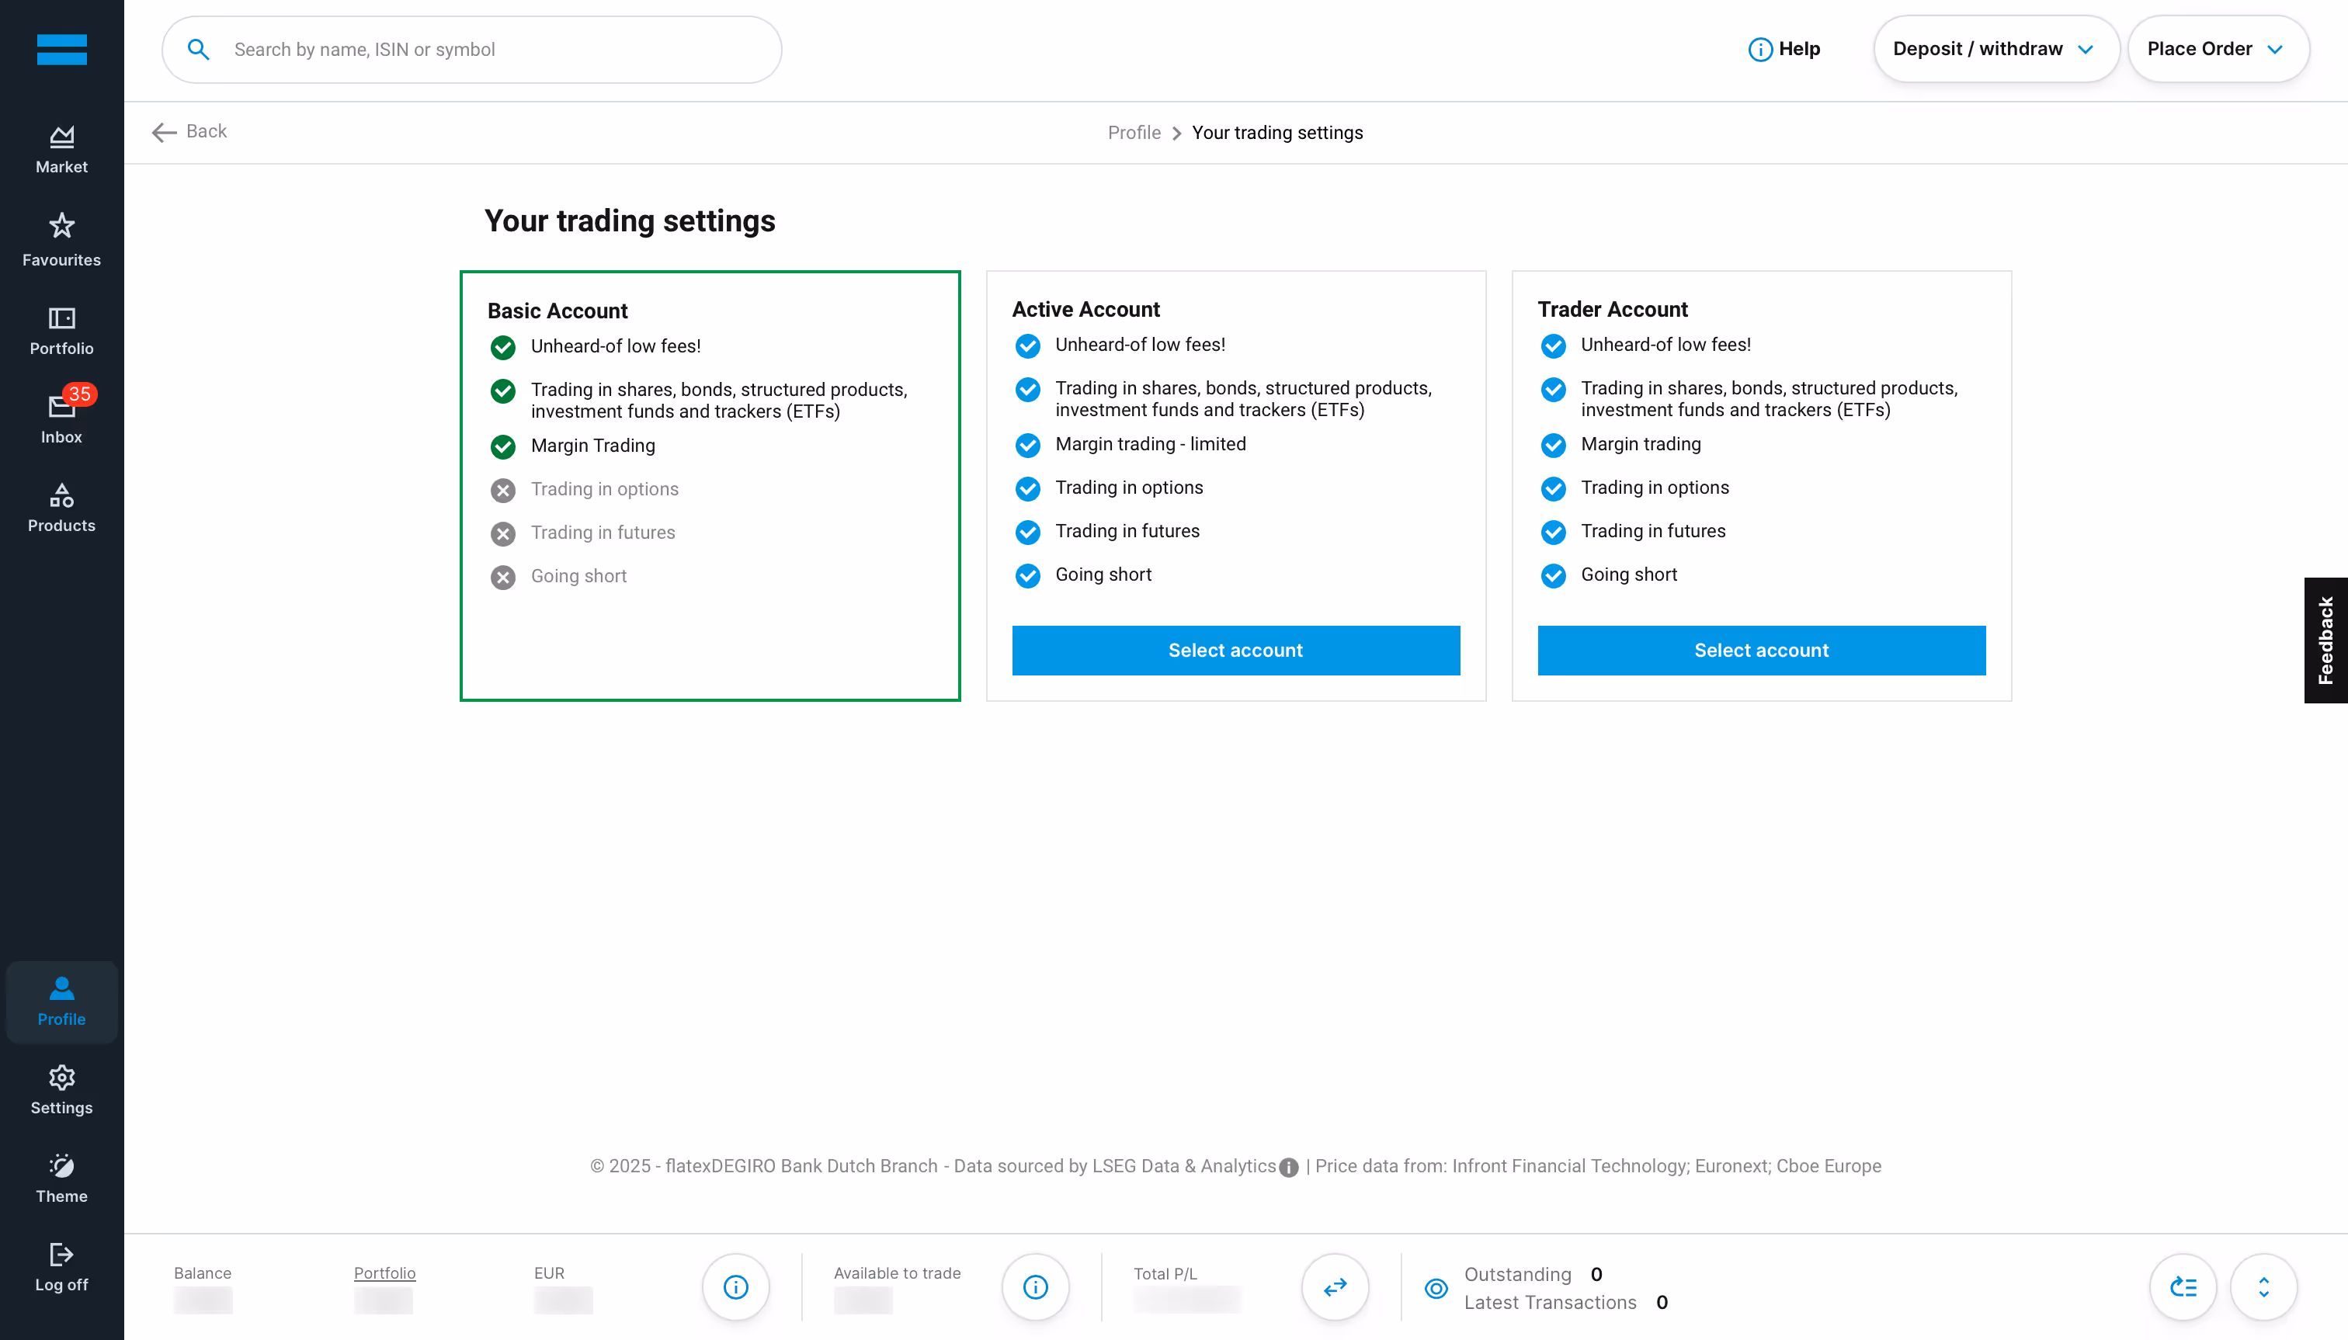Switch the Theme via sidebar icon

(x=61, y=1178)
